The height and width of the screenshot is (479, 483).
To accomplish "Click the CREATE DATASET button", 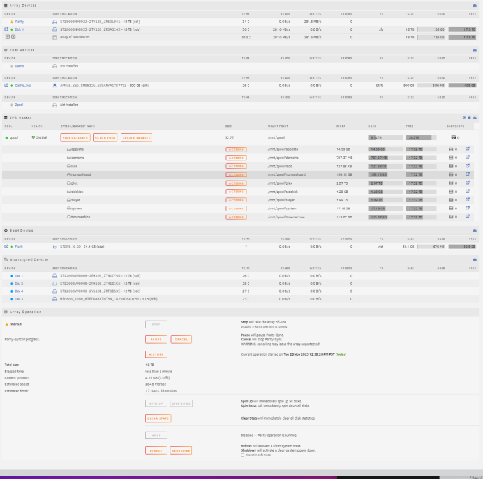I will (137, 138).
